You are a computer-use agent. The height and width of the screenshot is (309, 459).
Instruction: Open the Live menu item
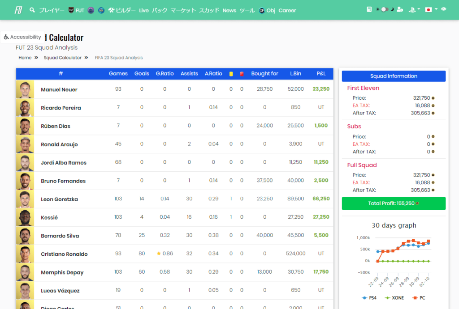[x=144, y=10]
